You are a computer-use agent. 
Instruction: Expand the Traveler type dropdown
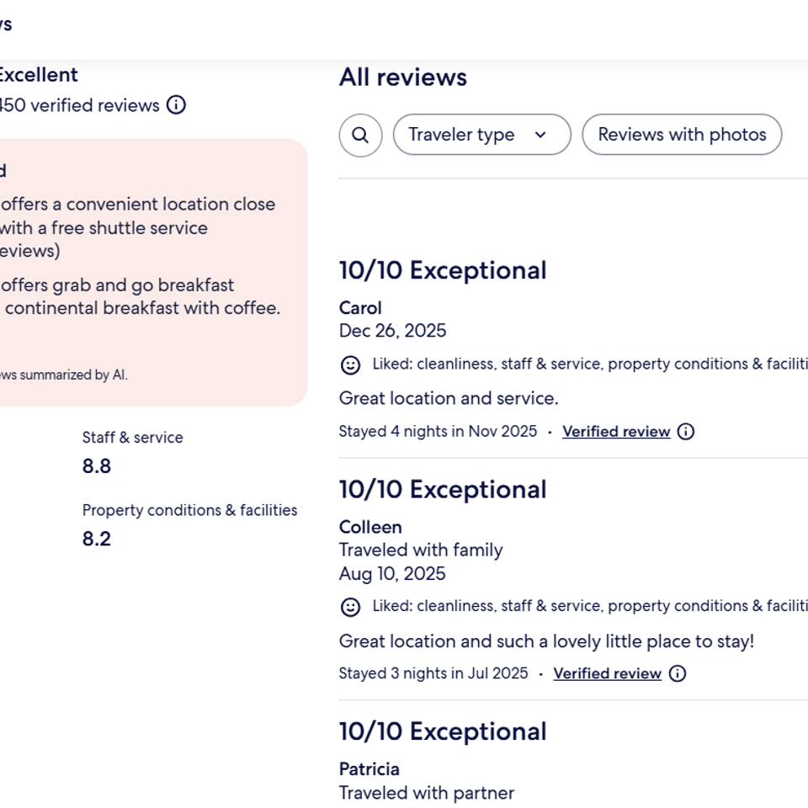tap(481, 135)
